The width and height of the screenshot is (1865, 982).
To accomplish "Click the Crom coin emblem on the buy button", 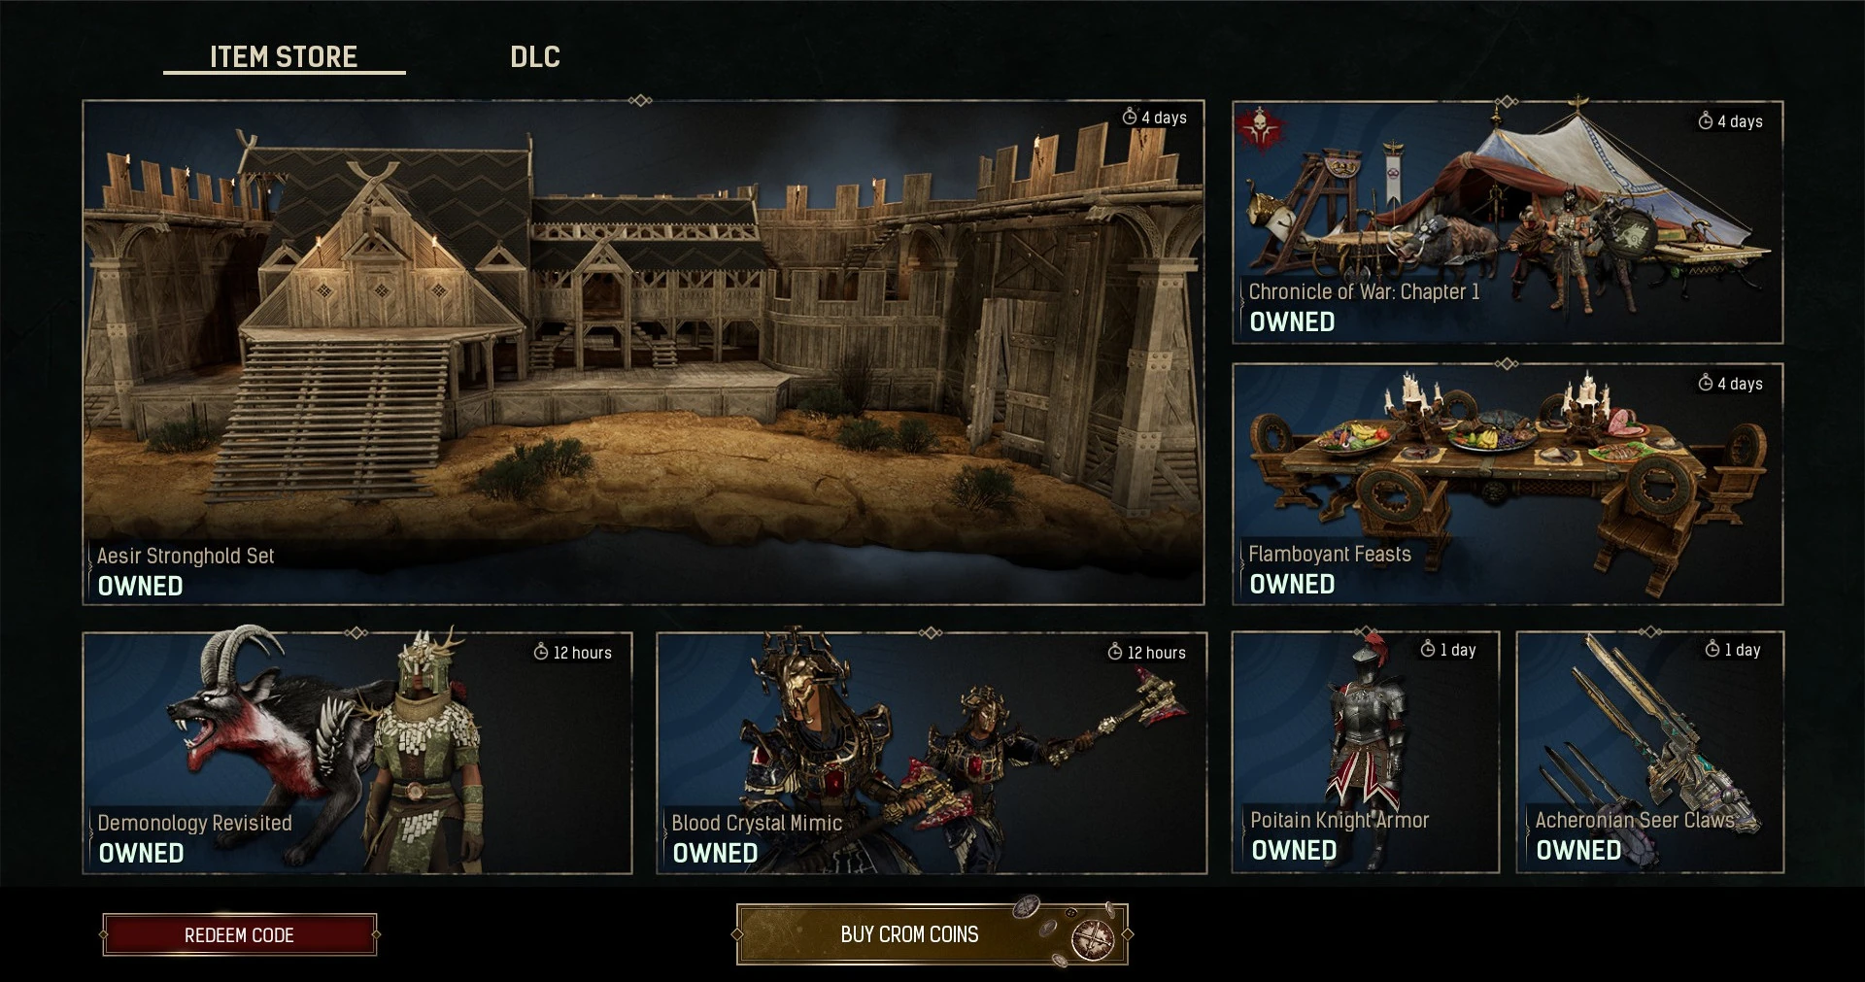I will pyautogui.click(x=1092, y=938).
